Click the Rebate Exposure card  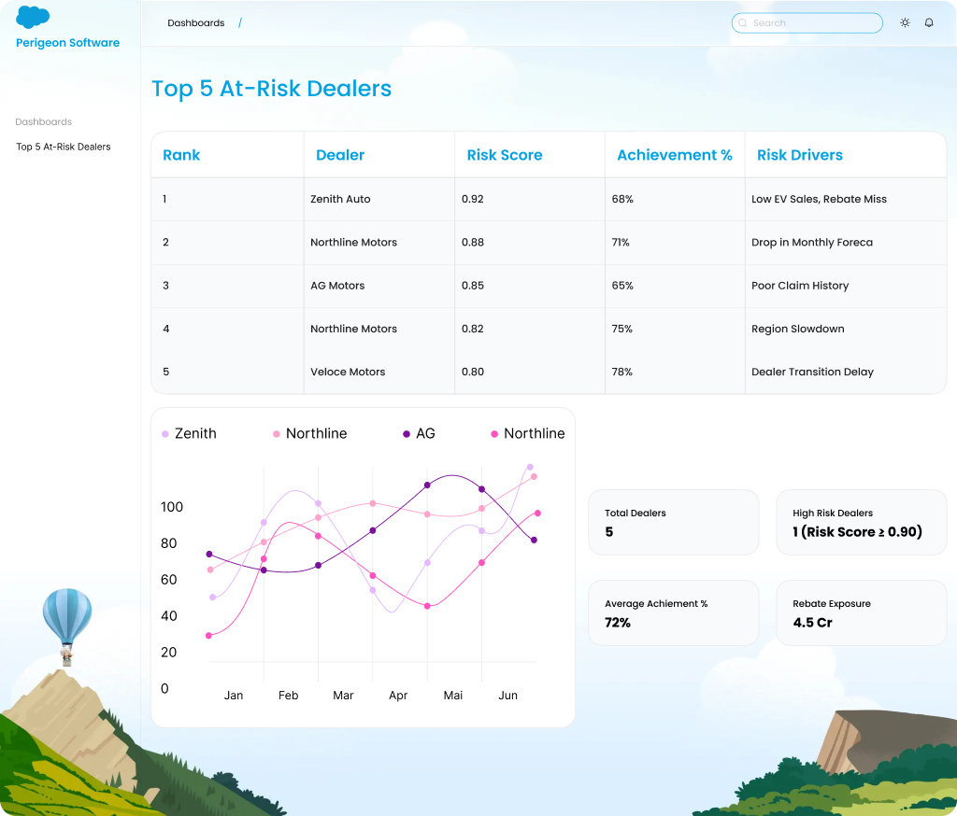[861, 613]
